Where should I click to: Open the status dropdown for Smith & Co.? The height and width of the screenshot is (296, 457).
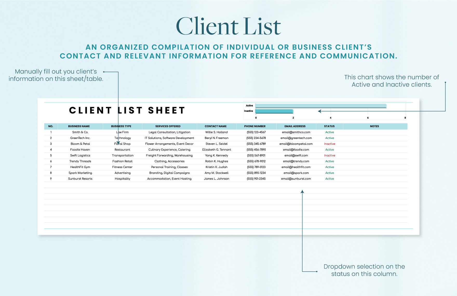[329, 132]
